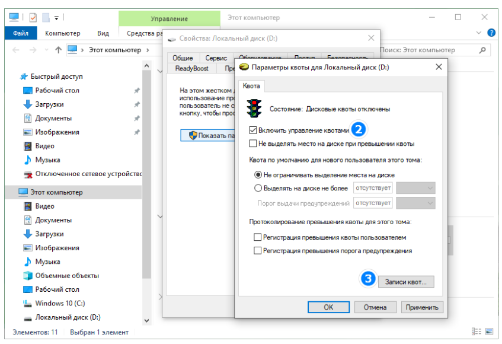Image resolution: width=502 pixels, height=344 pixels.
Task: Click the navigation pane scroll up arrow
Action: [146, 66]
